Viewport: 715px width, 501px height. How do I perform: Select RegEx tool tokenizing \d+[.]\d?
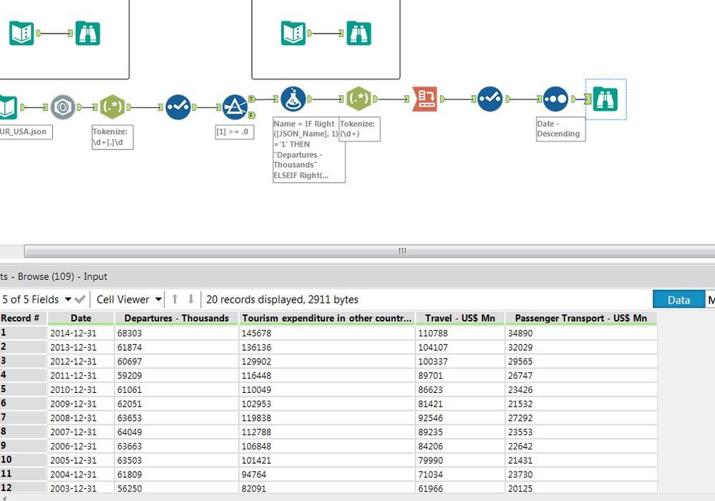click(112, 107)
